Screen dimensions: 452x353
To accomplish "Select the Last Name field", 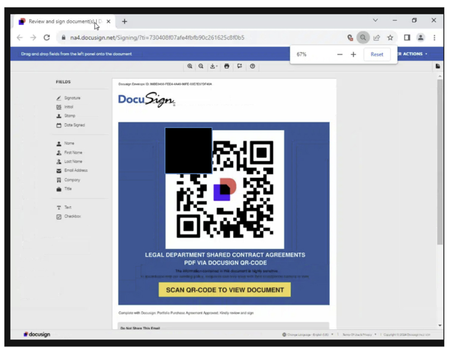I will [69, 161].
